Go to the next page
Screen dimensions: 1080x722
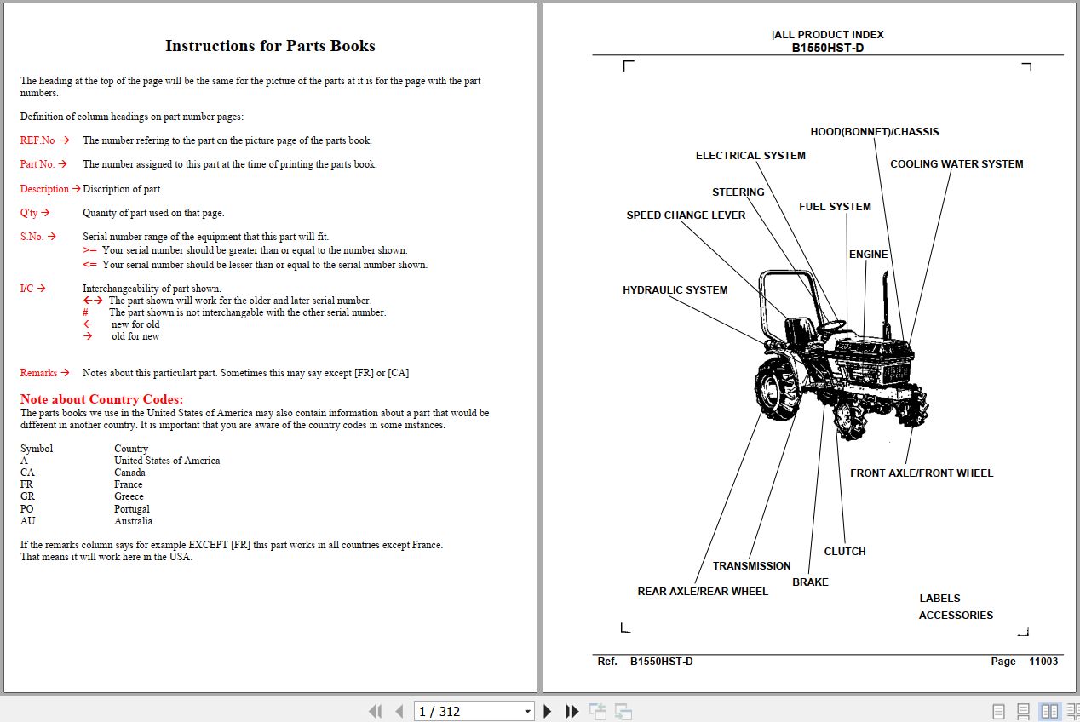[x=548, y=711]
